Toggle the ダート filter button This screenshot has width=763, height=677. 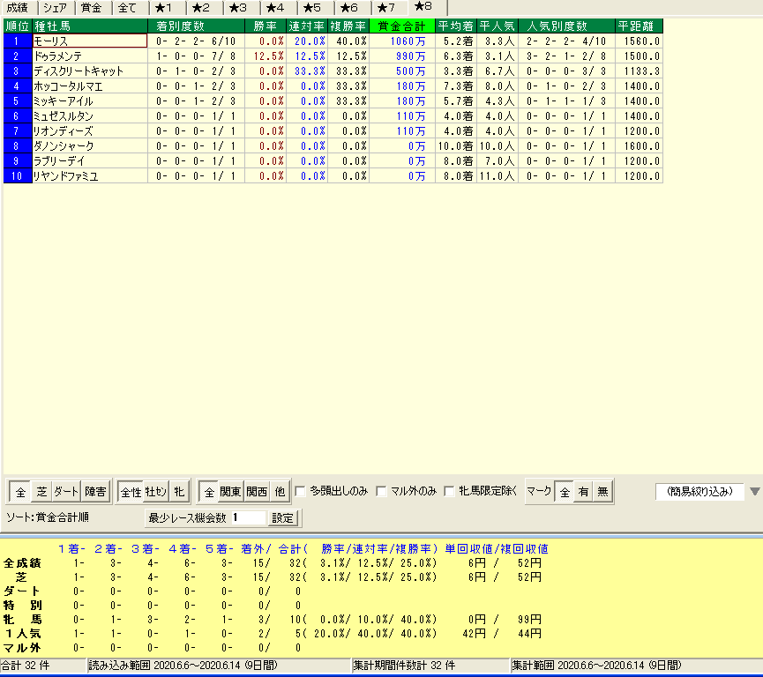point(66,492)
